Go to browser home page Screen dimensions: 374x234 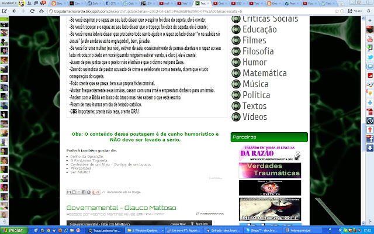point(41,11)
